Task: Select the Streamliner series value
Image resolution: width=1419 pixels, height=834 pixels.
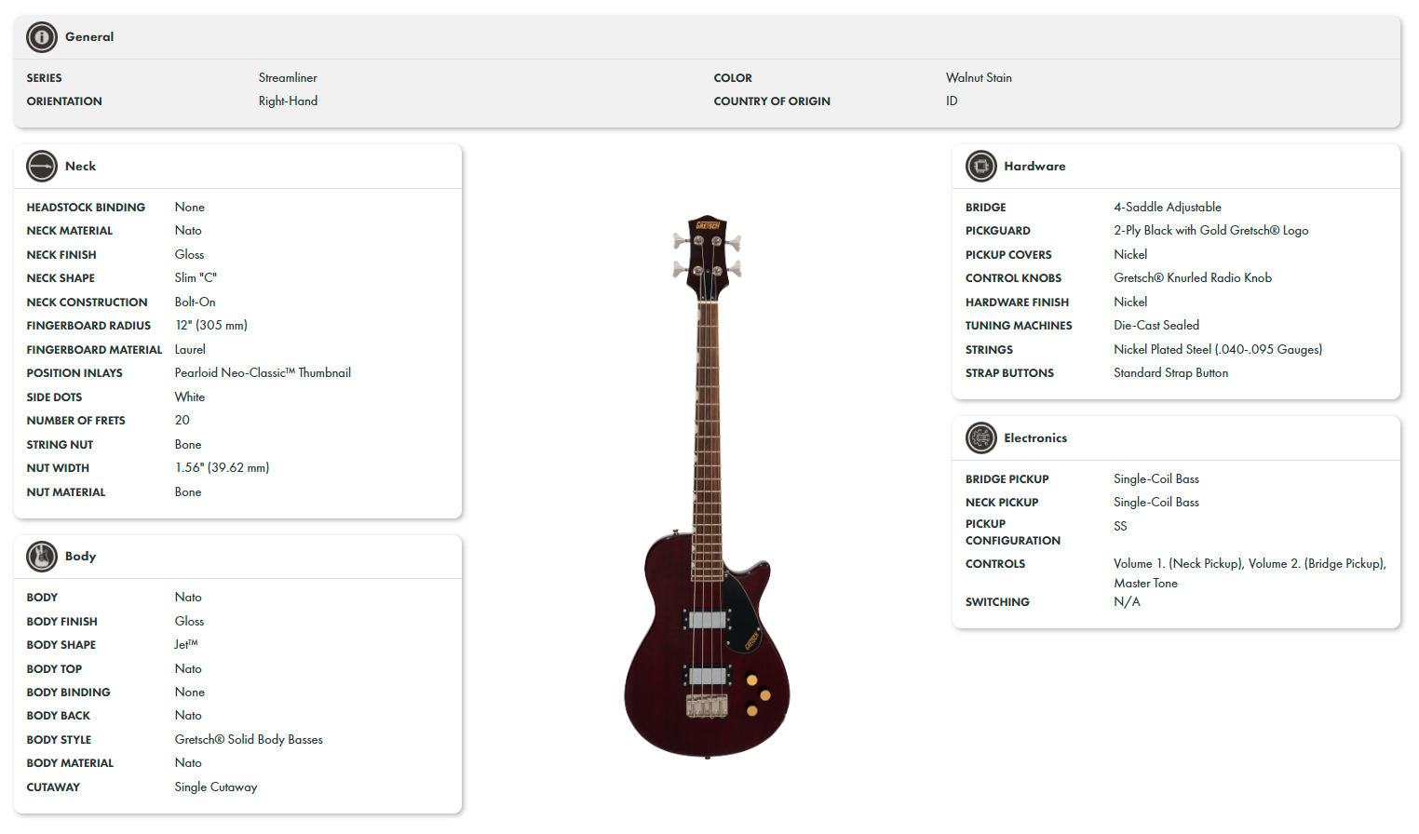Action: pos(288,78)
